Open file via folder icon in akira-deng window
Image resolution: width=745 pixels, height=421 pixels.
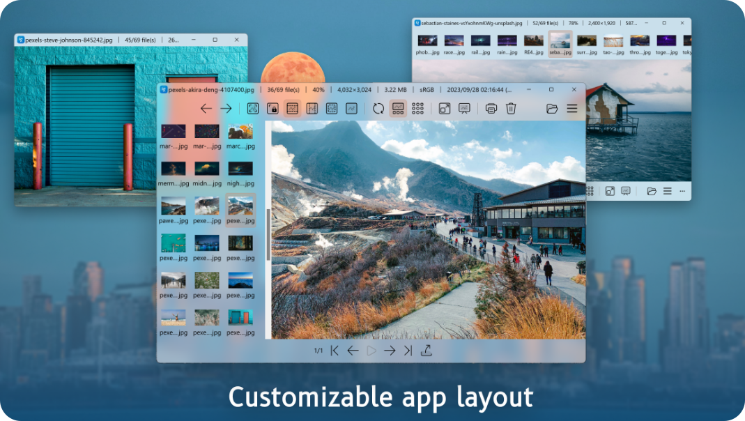point(552,108)
